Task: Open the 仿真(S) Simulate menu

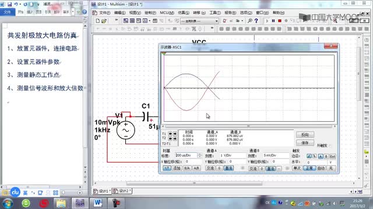Action: [184, 13]
